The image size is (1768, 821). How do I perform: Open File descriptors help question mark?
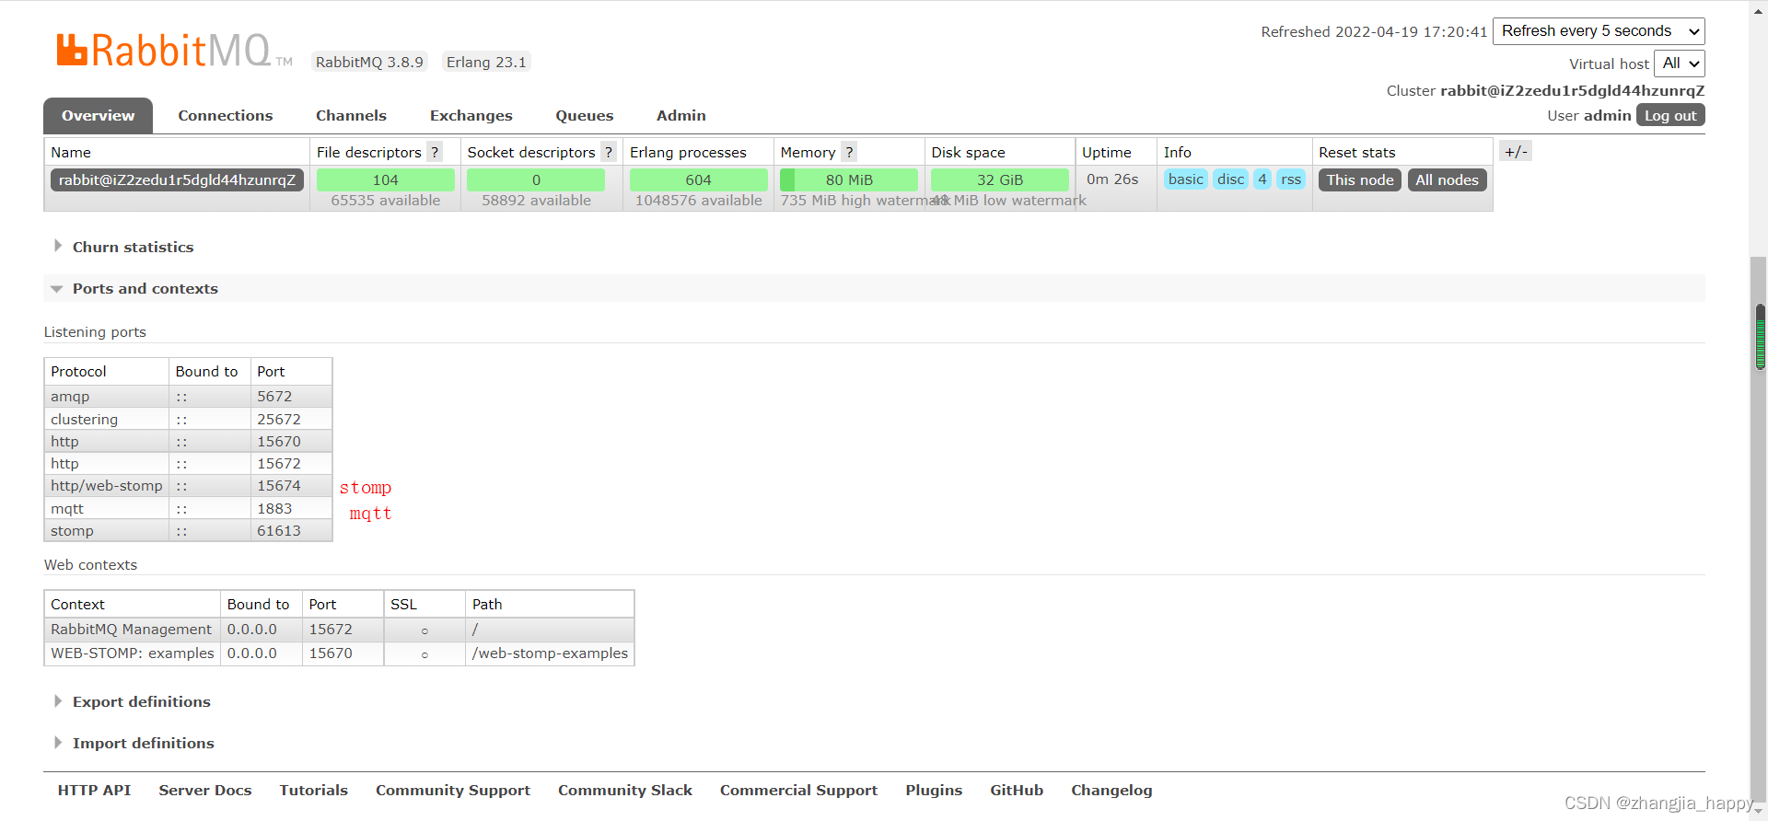tap(435, 152)
